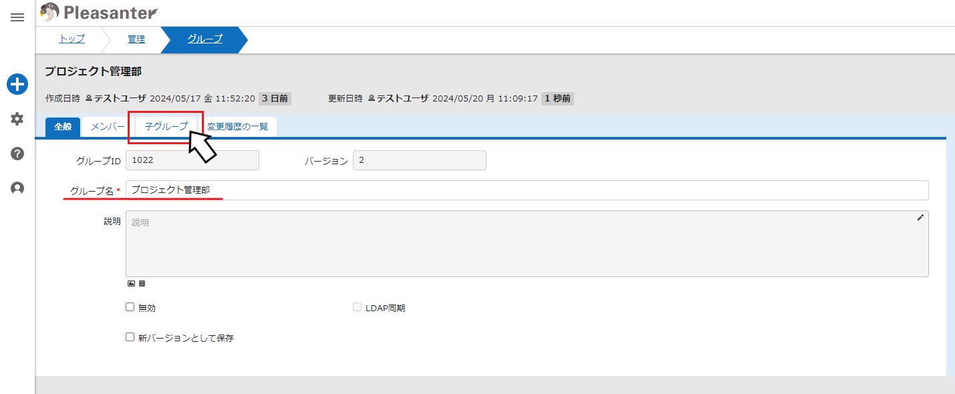This screenshot has width=955, height=394.
Task: Click the insert image icon below 説明
Action: (131, 283)
